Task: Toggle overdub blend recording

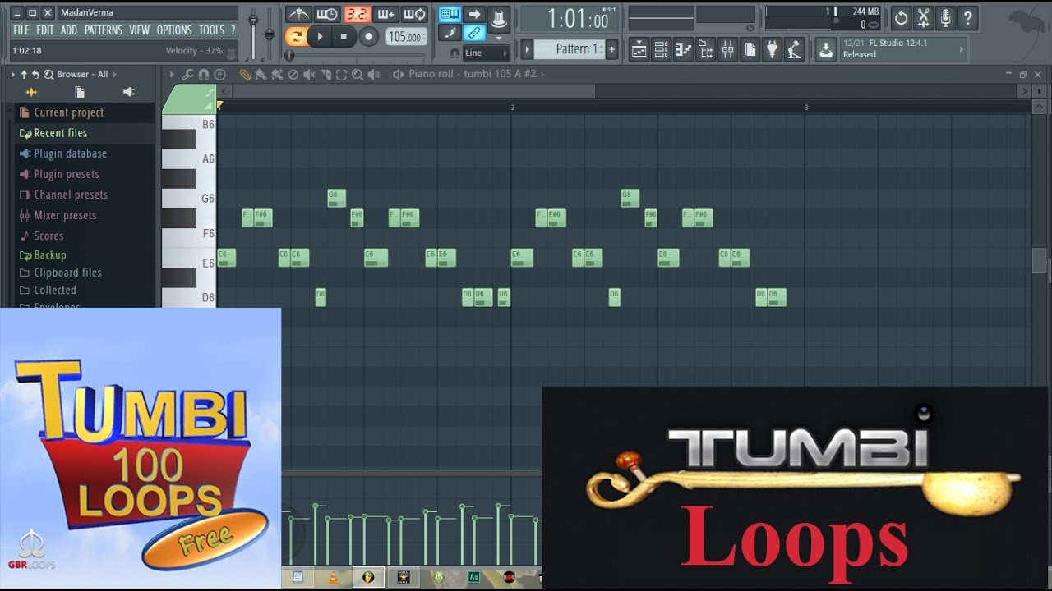Action: (x=385, y=14)
